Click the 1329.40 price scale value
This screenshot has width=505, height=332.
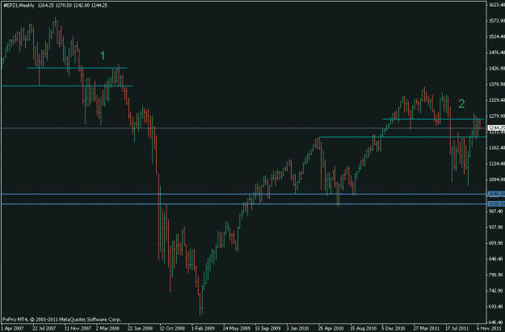tap(497, 100)
